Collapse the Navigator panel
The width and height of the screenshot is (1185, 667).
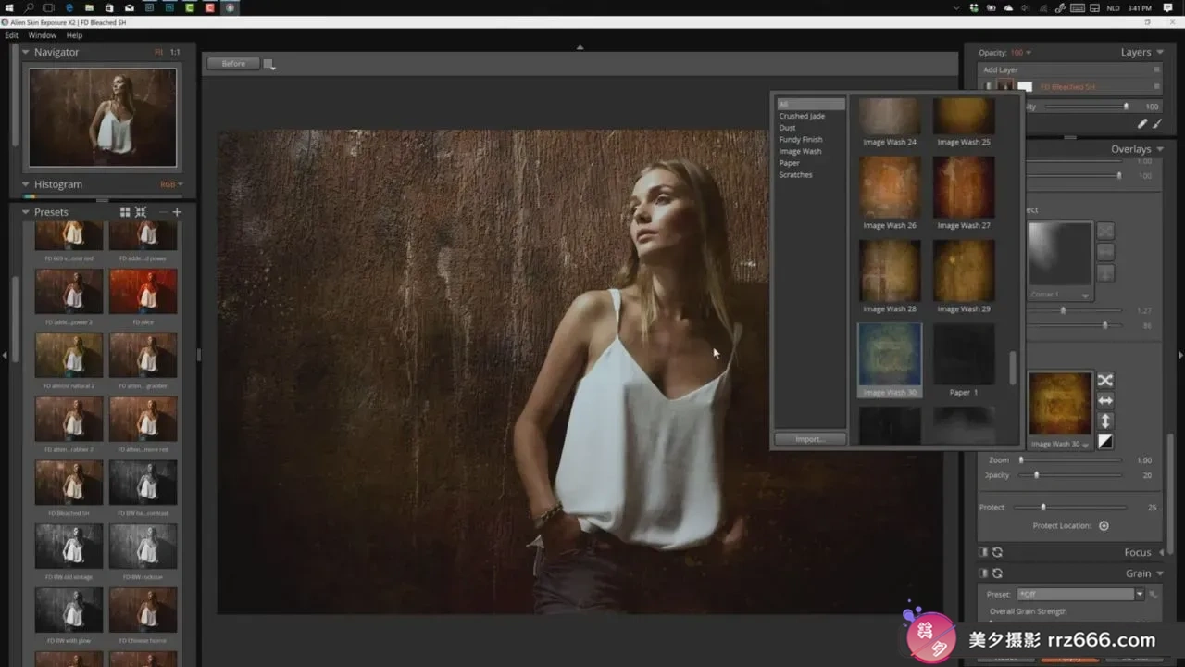click(26, 53)
